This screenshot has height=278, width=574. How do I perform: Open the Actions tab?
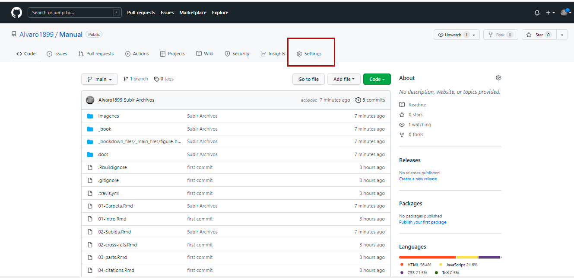[137, 54]
